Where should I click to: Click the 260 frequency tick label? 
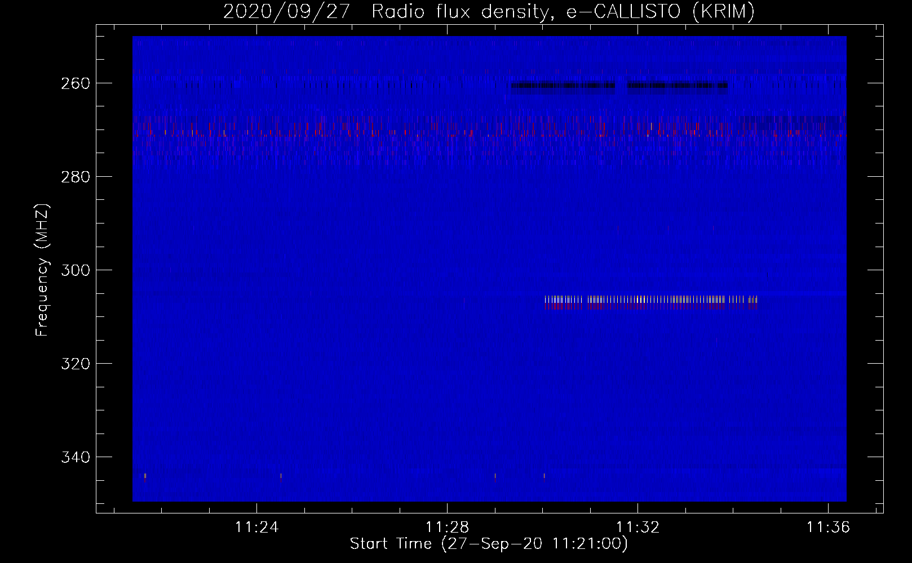pyautogui.click(x=76, y=83)
